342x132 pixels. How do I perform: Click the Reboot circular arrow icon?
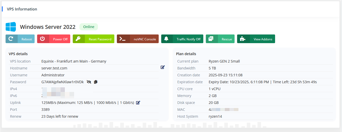pos(11,39)
